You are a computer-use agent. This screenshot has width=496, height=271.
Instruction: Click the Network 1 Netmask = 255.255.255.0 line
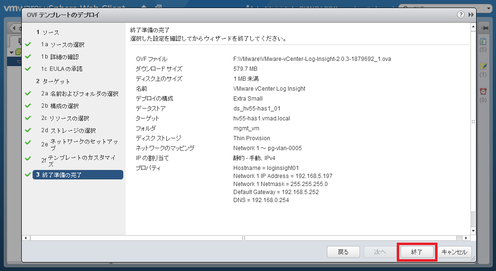[281, 184]
